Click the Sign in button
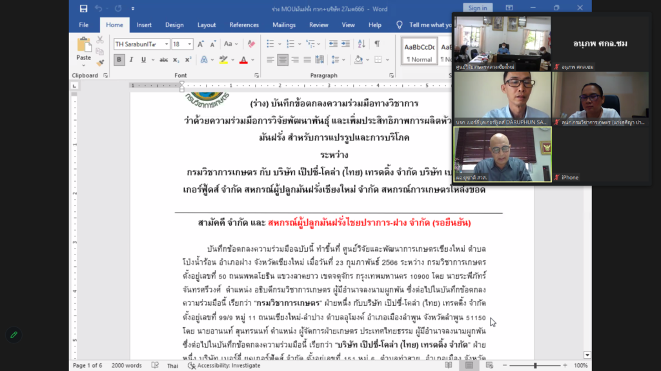The height and width of the screenshot is (371, 661). tap(478, 8)
